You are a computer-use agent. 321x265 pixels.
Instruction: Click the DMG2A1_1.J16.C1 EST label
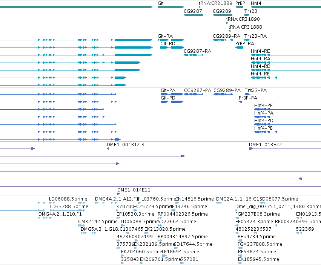click(x=238, y=199)
